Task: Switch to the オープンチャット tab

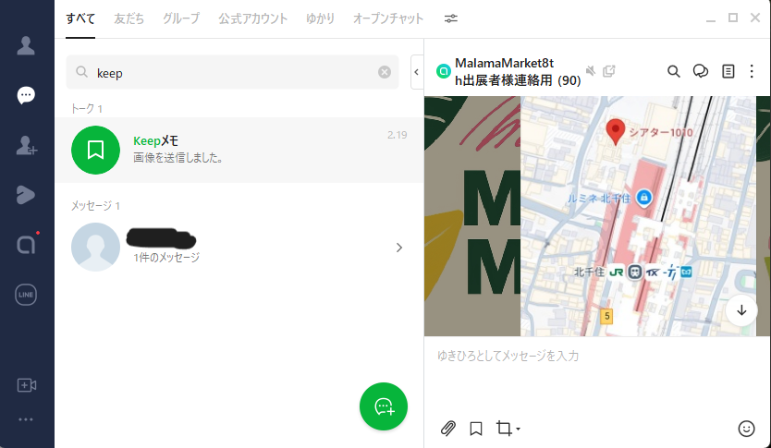Action: 388,18
